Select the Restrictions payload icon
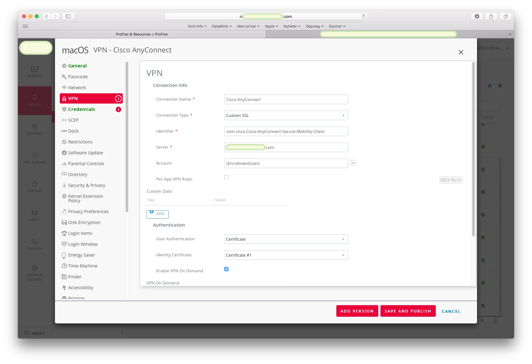The width and height of the screenshot is (532, 364). pos(64,142)
